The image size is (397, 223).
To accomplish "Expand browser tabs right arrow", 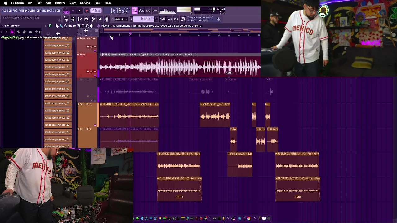I will [40, 32].
